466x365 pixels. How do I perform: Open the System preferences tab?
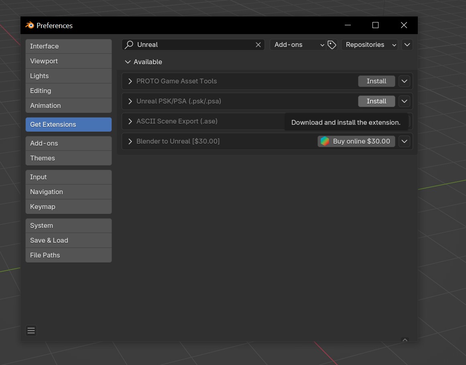[69, 226]
